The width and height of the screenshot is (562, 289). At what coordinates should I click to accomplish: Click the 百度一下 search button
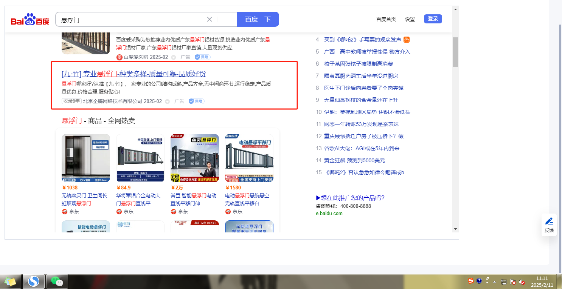pyautogui.click(x=258, y=19)
